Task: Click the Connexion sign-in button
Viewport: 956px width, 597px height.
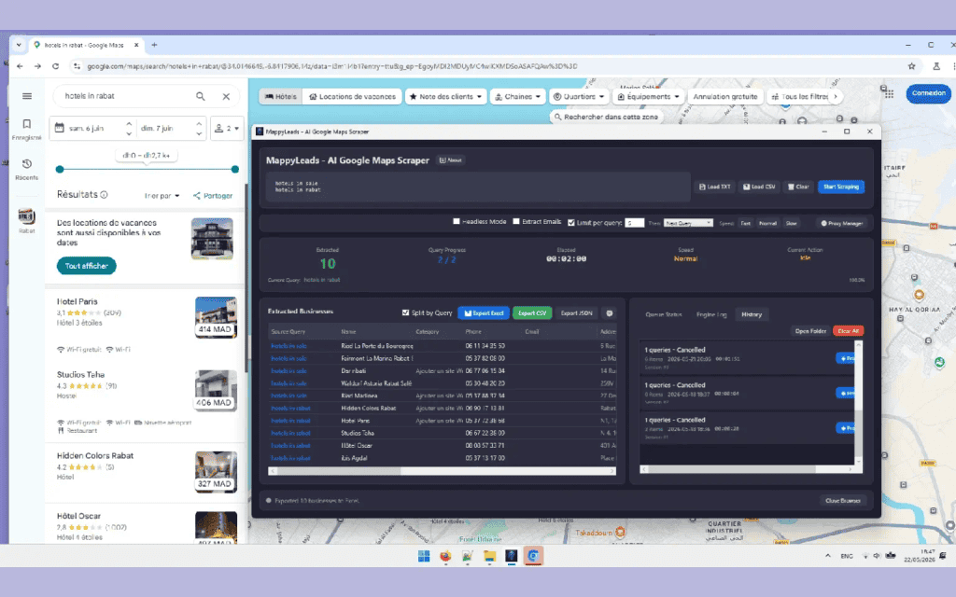Action: [928, 93]
